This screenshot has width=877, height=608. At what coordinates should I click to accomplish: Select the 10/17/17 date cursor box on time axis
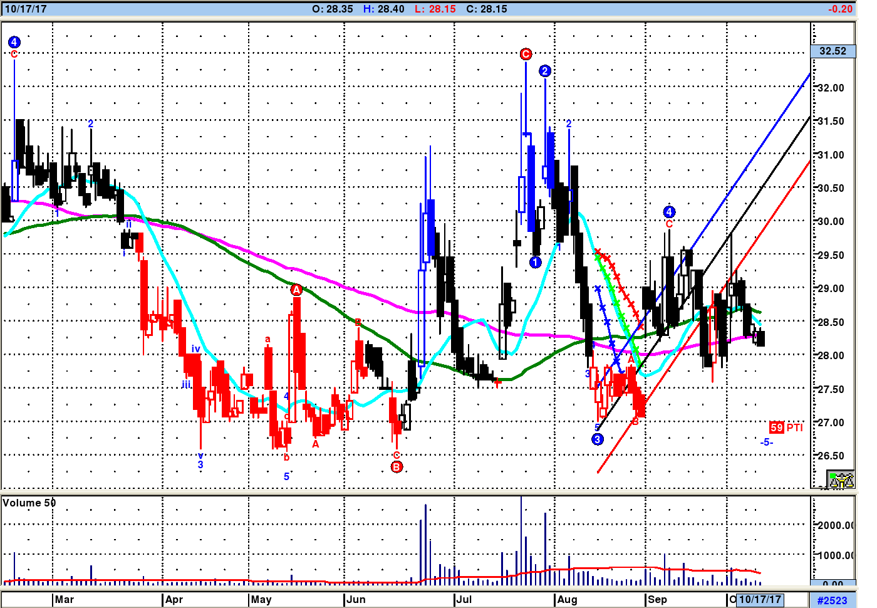760,599
